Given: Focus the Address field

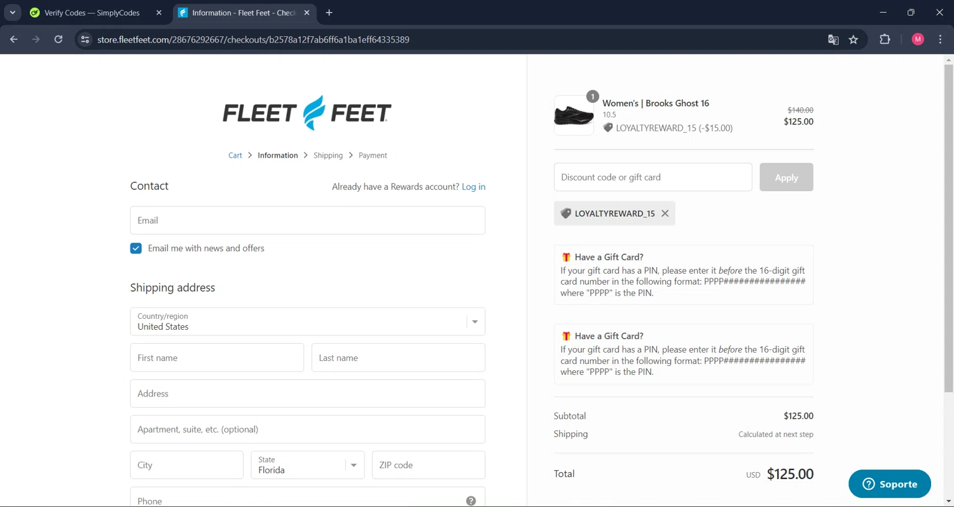Looking at the screenshot, I should [x=308, y=394].
